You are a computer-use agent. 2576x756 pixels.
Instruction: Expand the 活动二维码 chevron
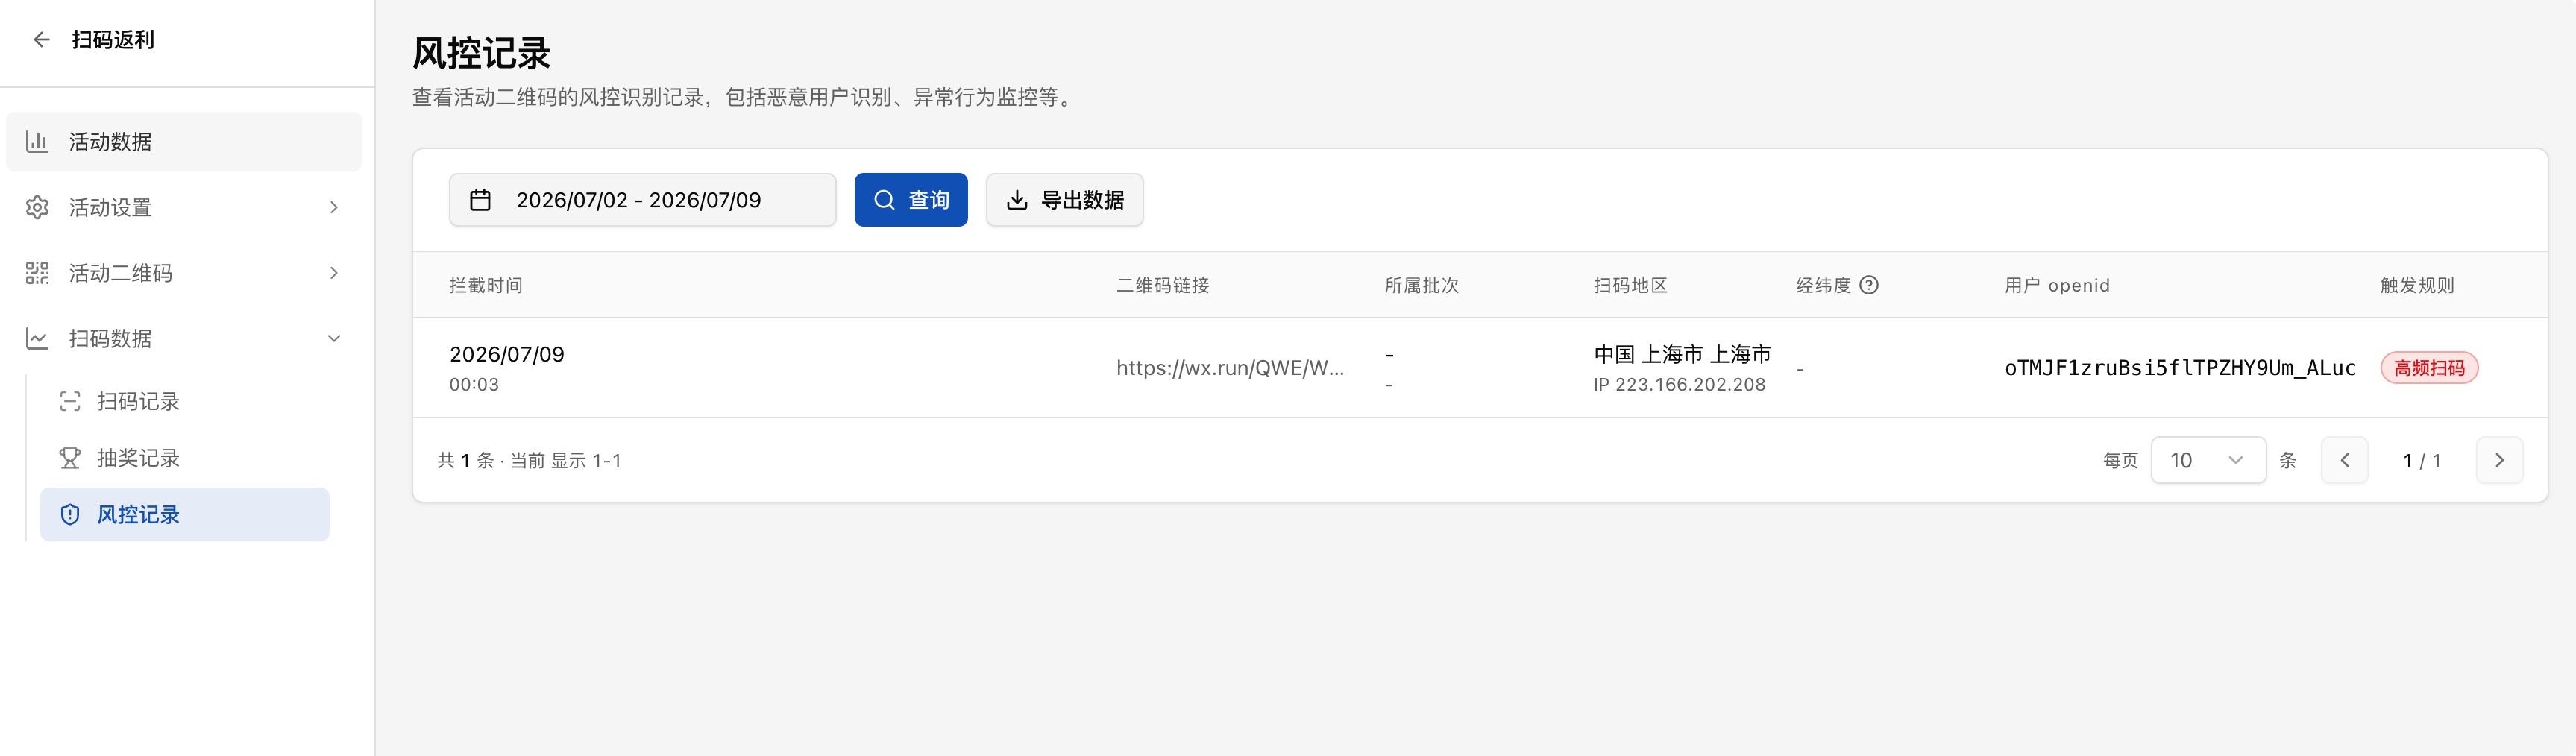pyautogui.click(x=334, y=273)
